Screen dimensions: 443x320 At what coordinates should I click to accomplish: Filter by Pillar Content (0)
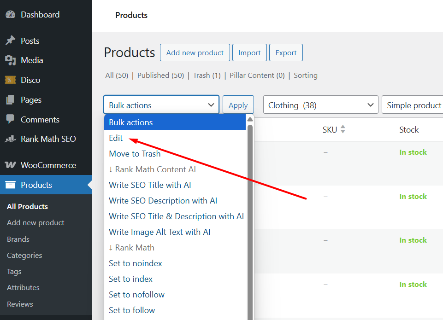coord(257,76)
